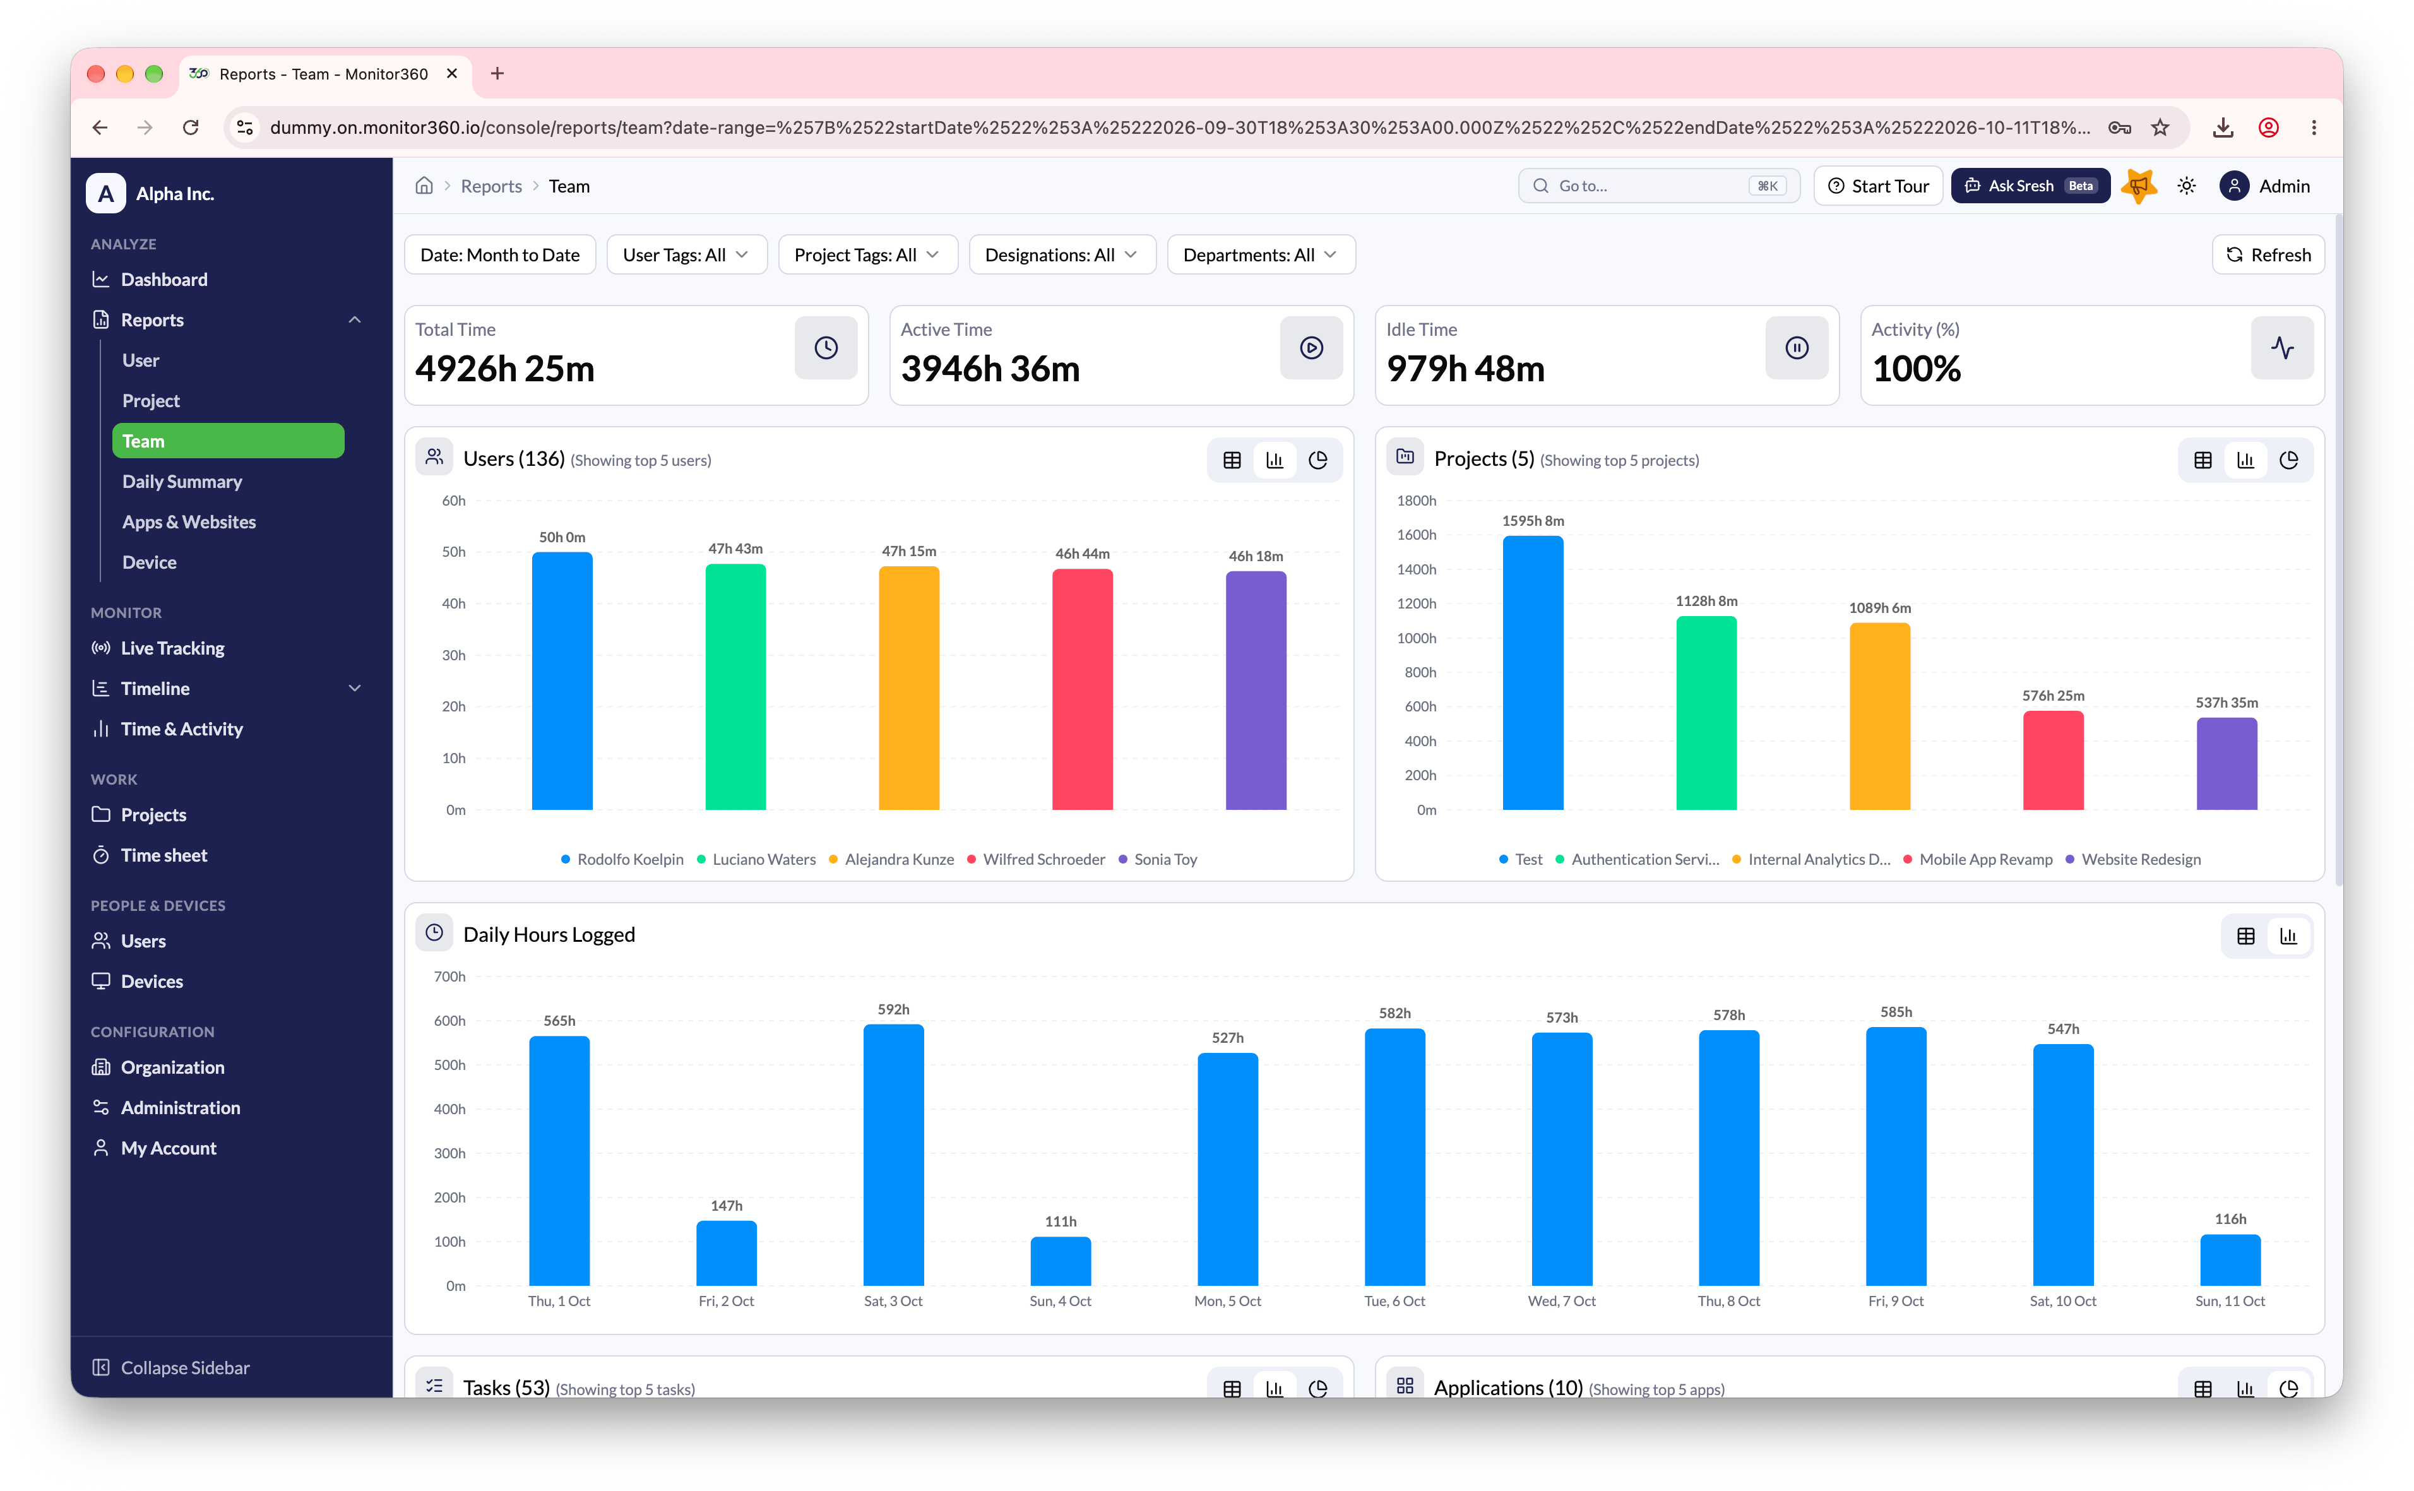
Task: Click the Activity pulse icon
Action: click(2282, 347)
